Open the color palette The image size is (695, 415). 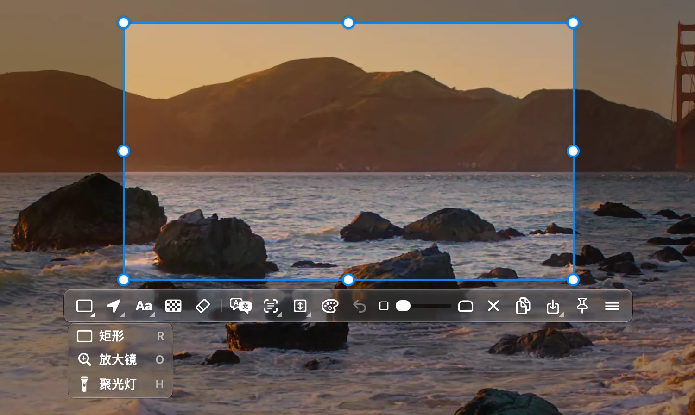point(330,306)
